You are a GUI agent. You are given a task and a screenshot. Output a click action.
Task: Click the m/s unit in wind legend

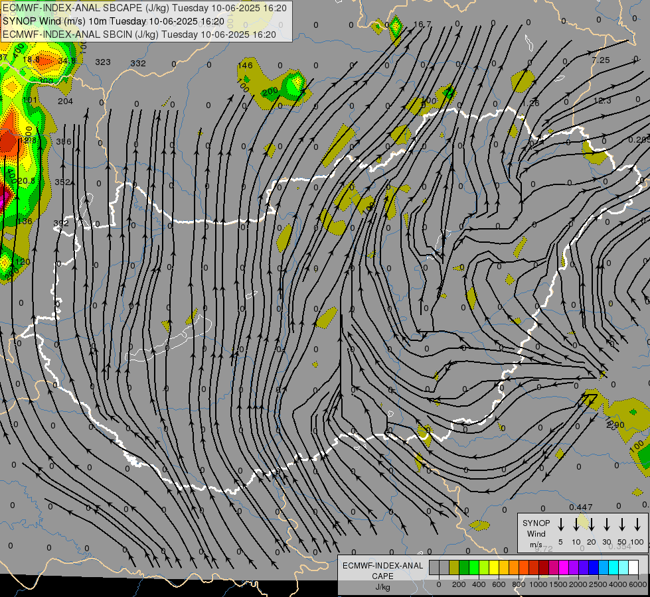[x=536, y=545]
